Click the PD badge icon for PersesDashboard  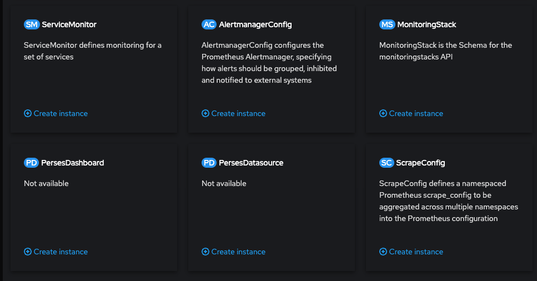click(x=32, y=163)
